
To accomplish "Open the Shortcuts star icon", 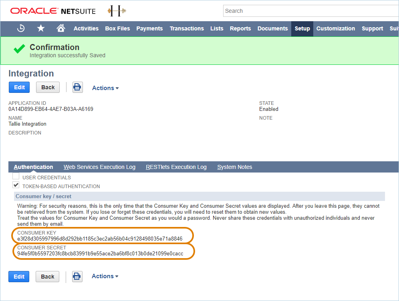I will tap(41, 28).
